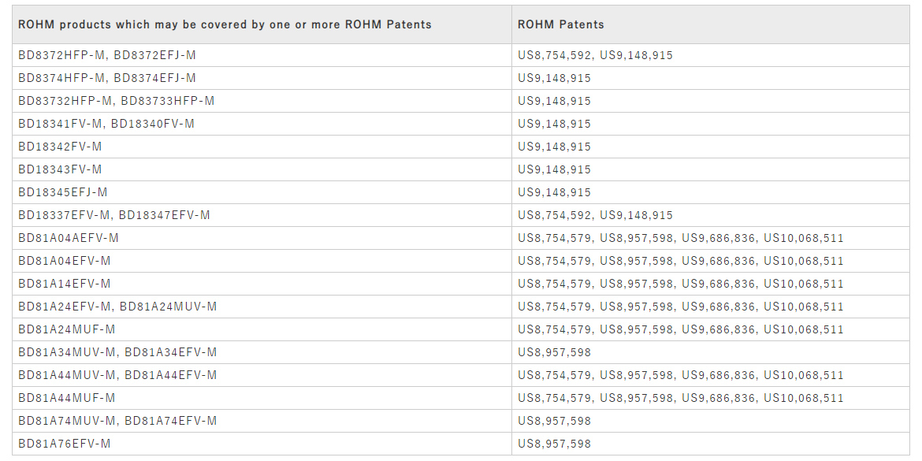Click the BD81A76EFV-M product cell
922x461 pixels.
click(262, 444)
